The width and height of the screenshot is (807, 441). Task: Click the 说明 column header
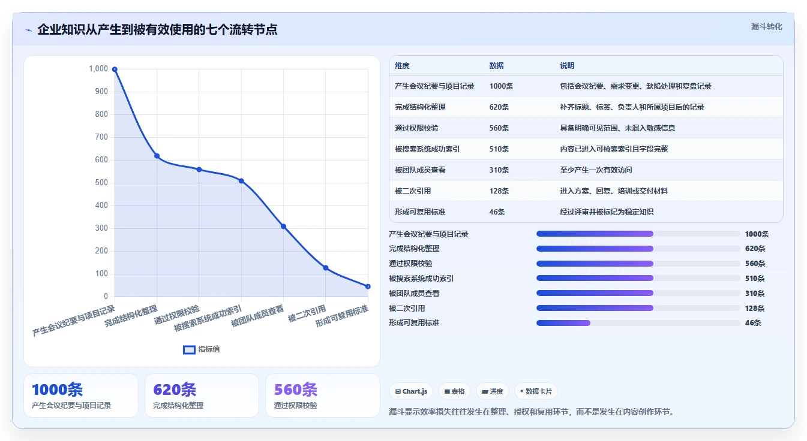tap(567, 66)
